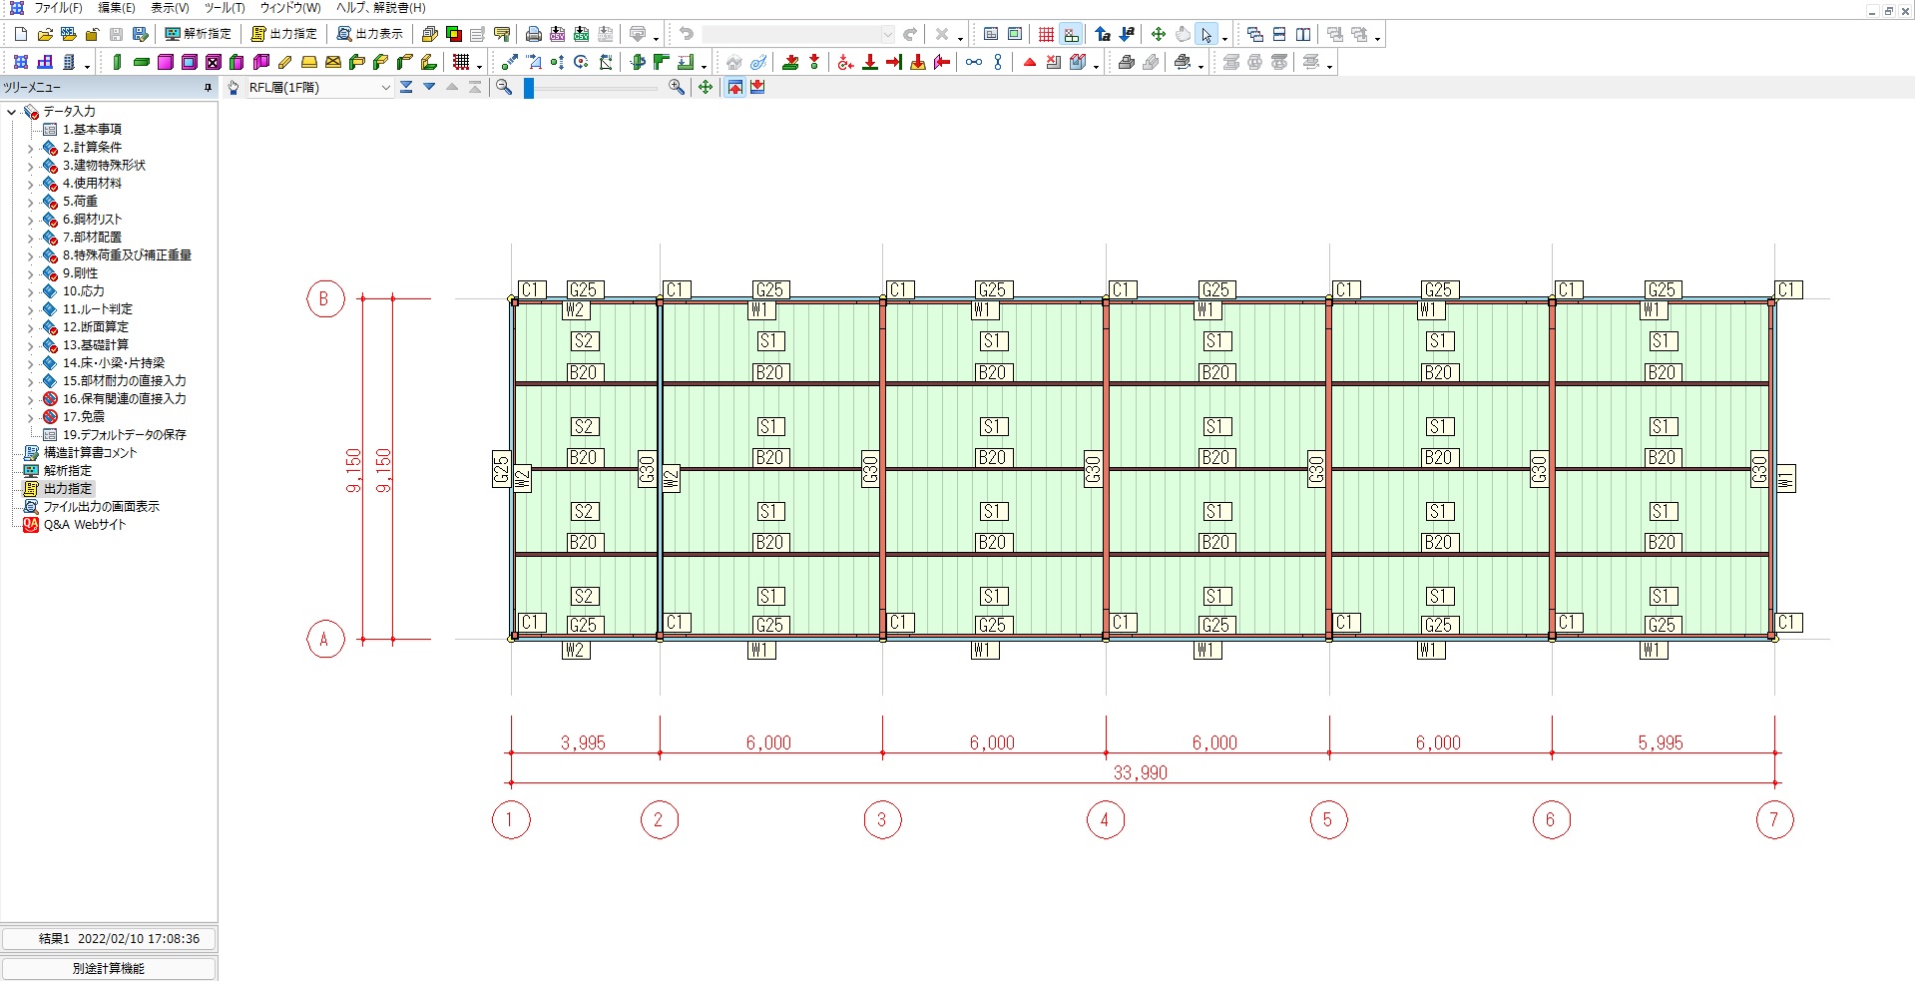Open the ツール(T) menu
Screen dimensions: 1915x981
click(x=225, y=8)
